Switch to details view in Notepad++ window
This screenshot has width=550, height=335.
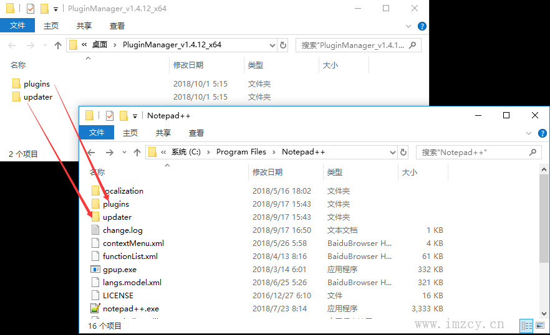coord(527,326)
